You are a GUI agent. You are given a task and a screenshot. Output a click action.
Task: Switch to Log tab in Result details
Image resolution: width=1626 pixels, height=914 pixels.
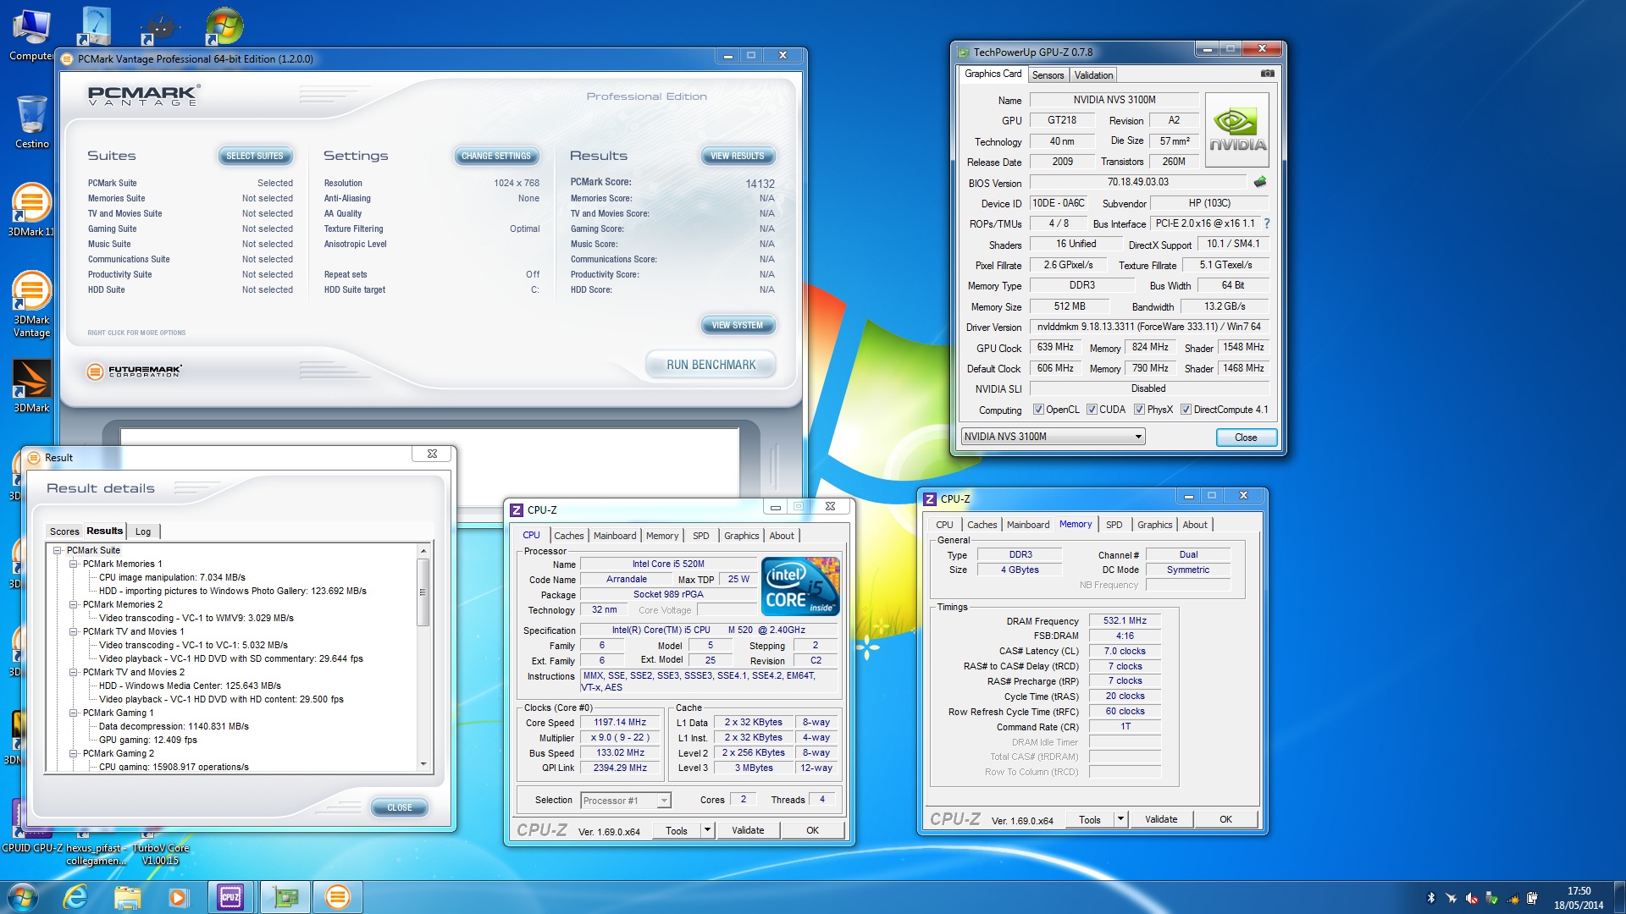[x=143, y=531]
